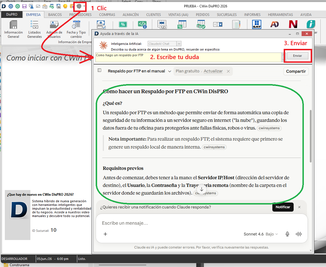Click the Construrama folder at screen bottom
This screenshot has height=267, width=326.
coord(17,265)
